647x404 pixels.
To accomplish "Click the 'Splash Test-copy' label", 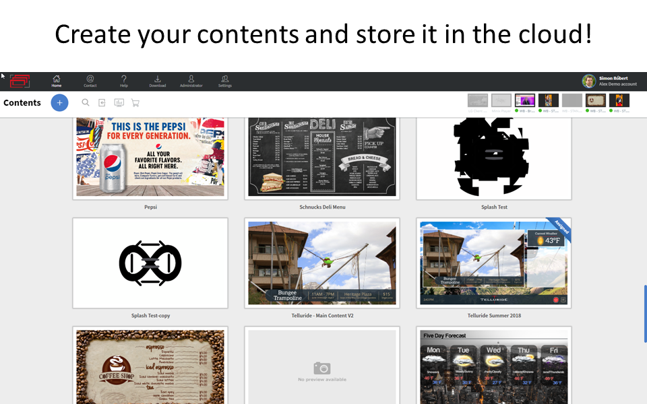I will tap(150, 315).
